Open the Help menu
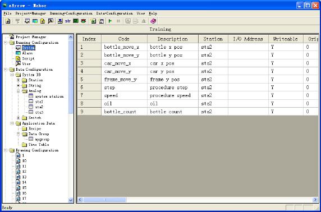Viewport: 321px width, 212px height. [153, 13]
